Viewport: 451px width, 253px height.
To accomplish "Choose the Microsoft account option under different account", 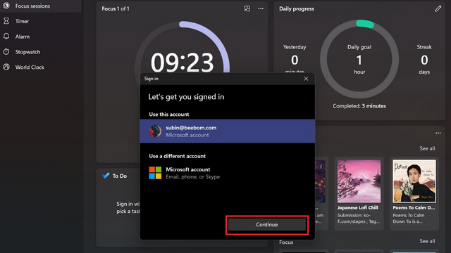I will click(227, 173).
